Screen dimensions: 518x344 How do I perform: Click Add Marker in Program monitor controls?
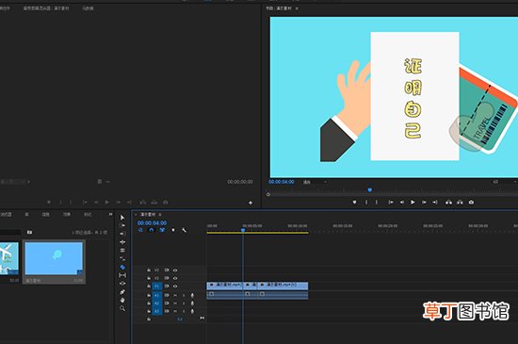354,202
